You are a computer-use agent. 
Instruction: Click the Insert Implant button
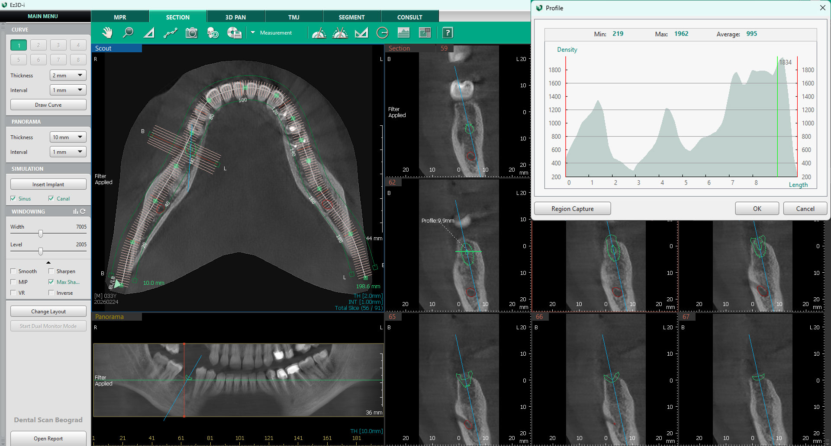(x=48, y=184)
